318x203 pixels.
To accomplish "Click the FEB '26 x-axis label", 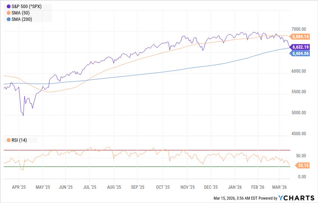I will (257, 187).
